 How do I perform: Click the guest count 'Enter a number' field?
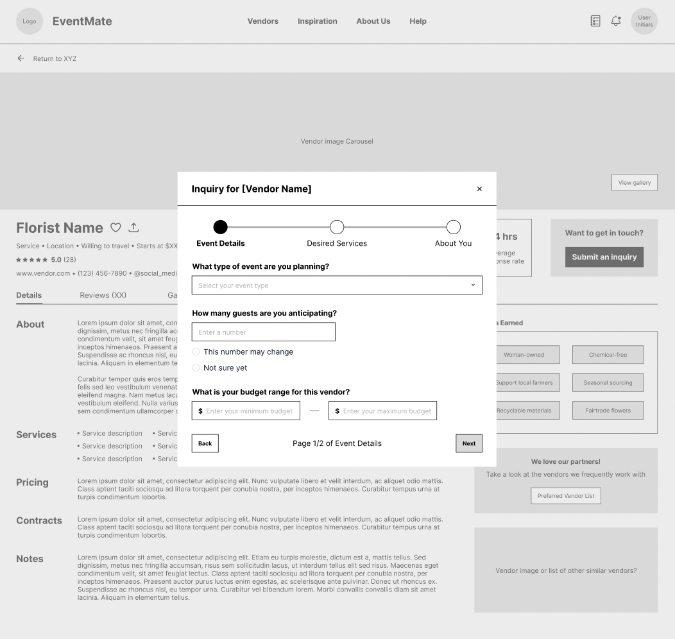click(x=264, y=332)
